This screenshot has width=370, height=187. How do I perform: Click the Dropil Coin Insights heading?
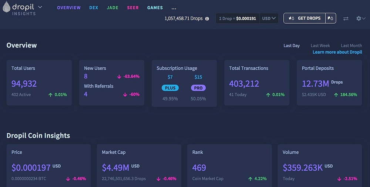click(x=38, y=136)
